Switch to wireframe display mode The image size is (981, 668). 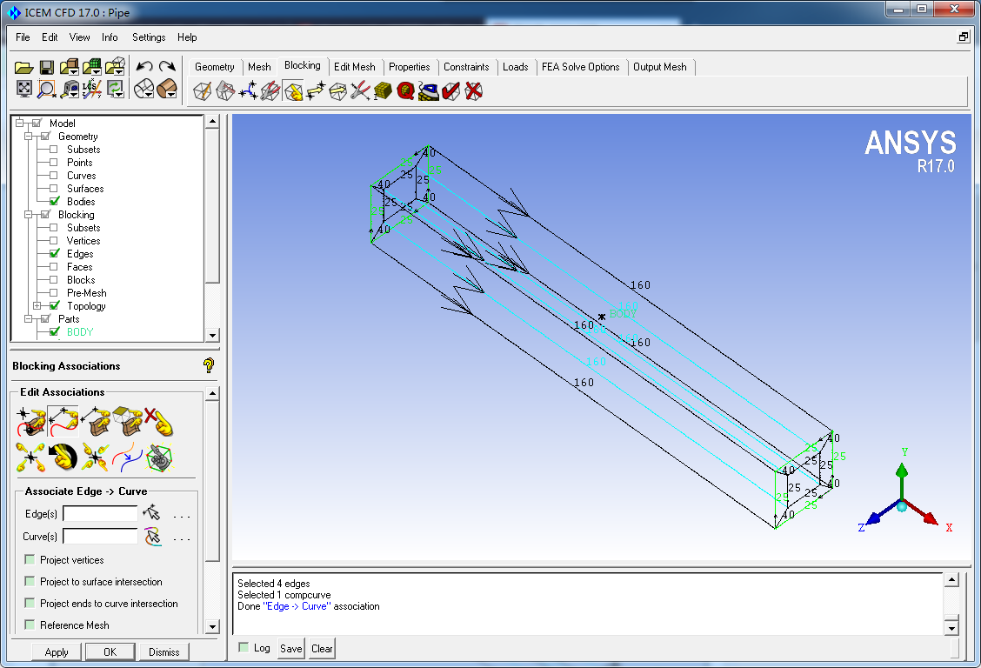pyautogui.click(x=143, y=89)
